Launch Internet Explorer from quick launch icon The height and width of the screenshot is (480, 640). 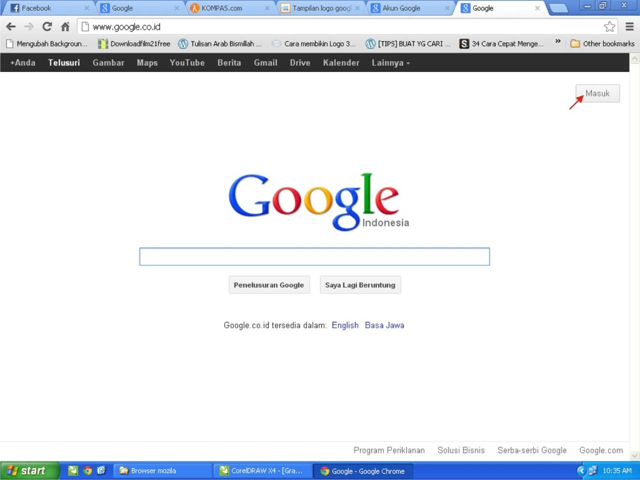101,470
